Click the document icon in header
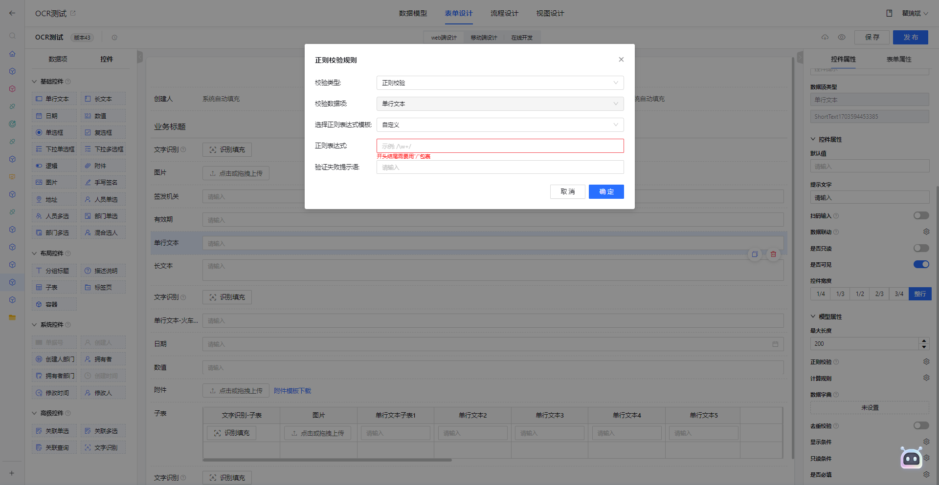The height and width of the screenshot is (485, 939). (x=889, y=13)
